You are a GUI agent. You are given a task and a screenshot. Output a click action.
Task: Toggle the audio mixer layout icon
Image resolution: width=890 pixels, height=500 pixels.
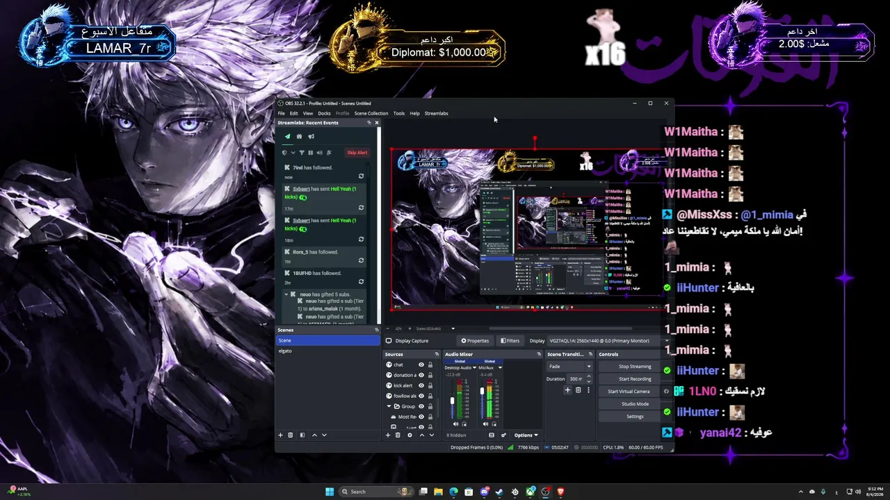point(492,435)
